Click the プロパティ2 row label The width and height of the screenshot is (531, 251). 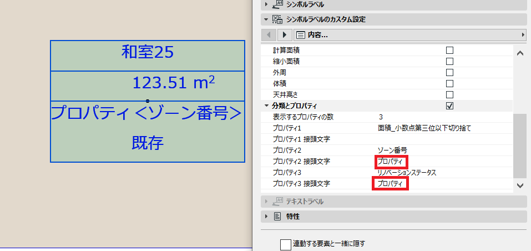pyautogui.click(x=287, y=150)
